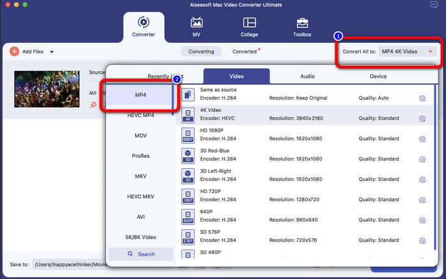
Task: Choose the Same as source preset
Action: coord(305,94)
